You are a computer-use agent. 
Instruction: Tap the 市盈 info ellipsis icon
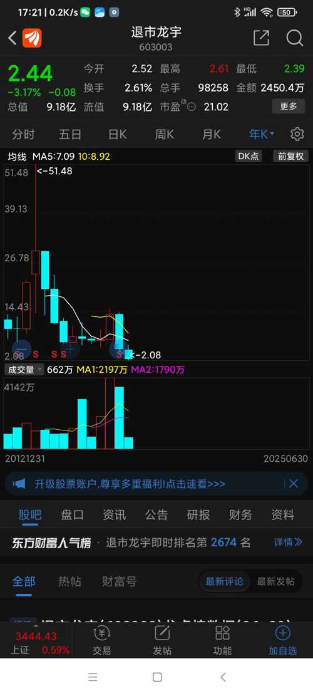click(x=191, y=107)
